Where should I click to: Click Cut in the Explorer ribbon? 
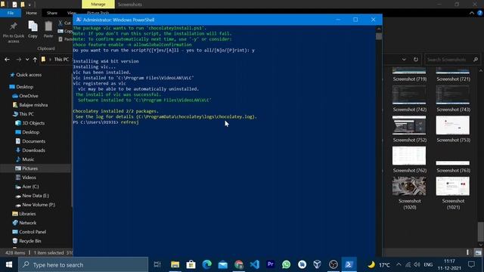pos(64,23)
